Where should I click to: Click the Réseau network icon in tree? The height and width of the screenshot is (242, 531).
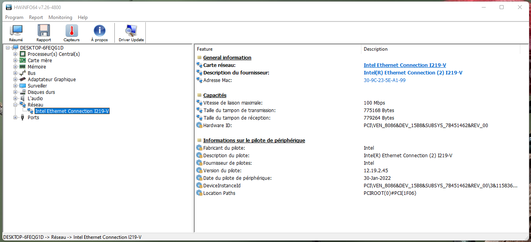pos(23,105)
